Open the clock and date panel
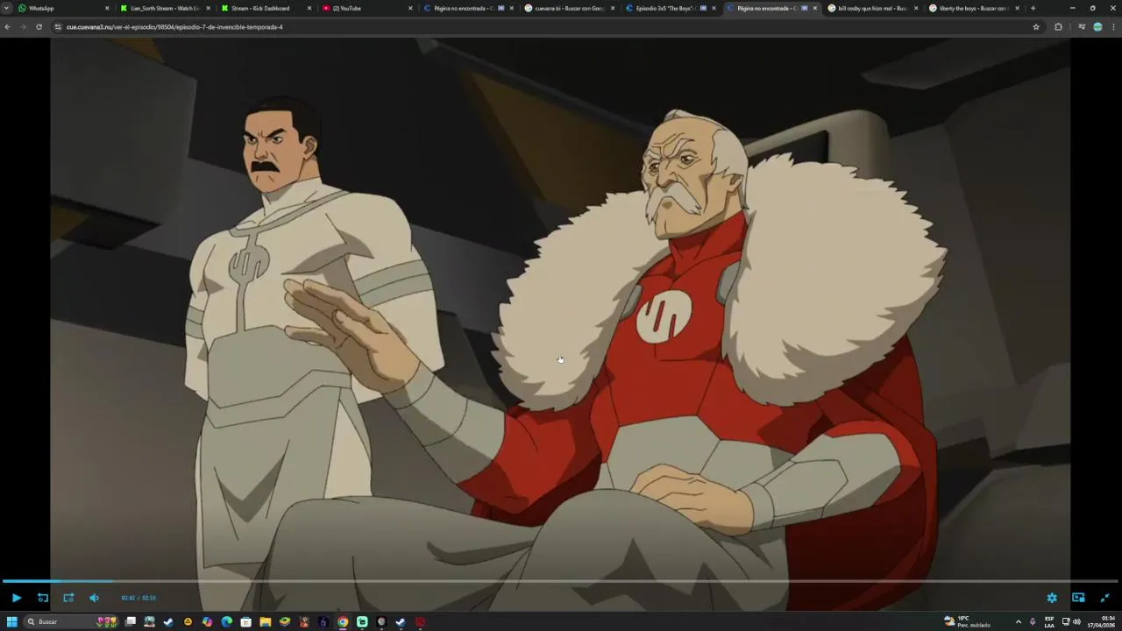The width and height of the screenshot is (1122, 631). pyautogui.click(x=1101, y=621)
